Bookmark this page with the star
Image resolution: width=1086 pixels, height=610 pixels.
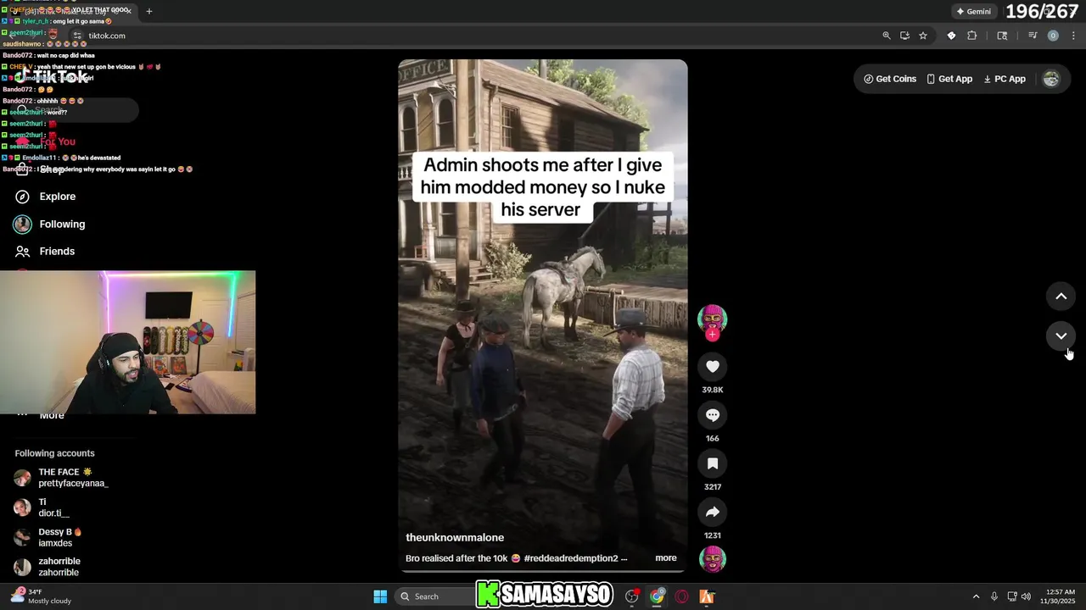click(x=923, y=36)
